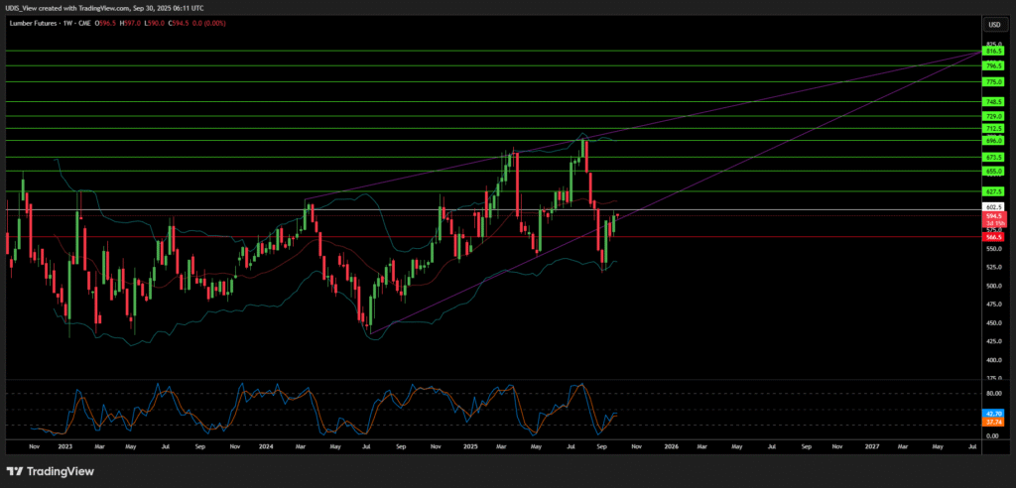The height and width of the screenshot is (488, 1016).
Task: Click the 2024 label on time axis
Action: pyautogui.click(x=265, y=446)
